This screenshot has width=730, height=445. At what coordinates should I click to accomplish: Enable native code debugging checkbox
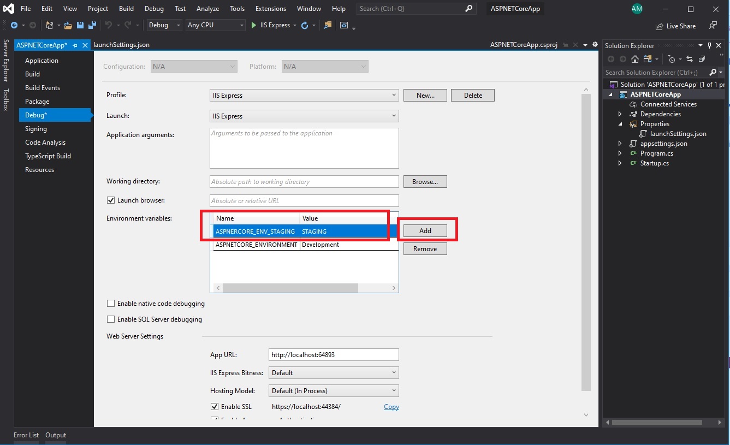coord(111,304)
